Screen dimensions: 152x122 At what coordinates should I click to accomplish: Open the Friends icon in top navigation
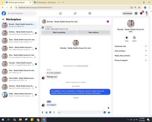pyautogui.click(x=75, y=13)
